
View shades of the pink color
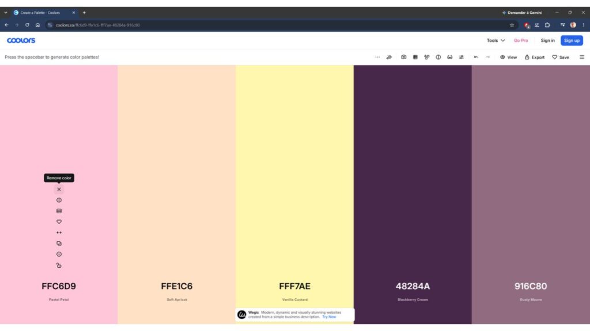click(x=59, y=211)
